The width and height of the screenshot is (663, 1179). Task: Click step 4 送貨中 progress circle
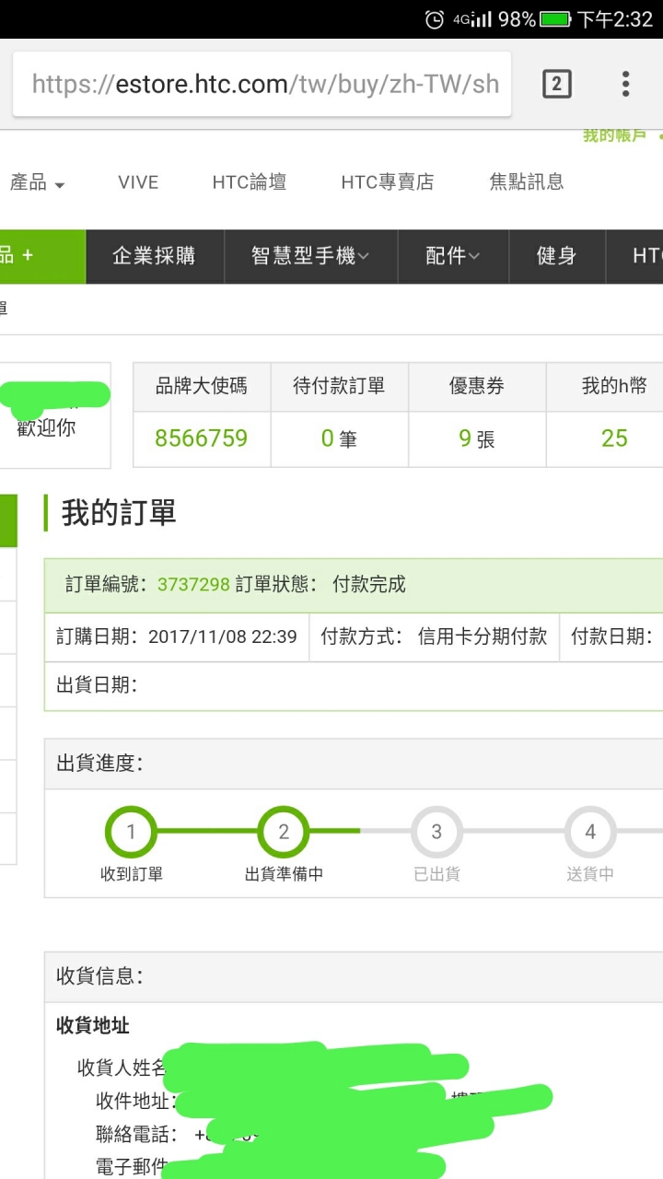(590, 832)
